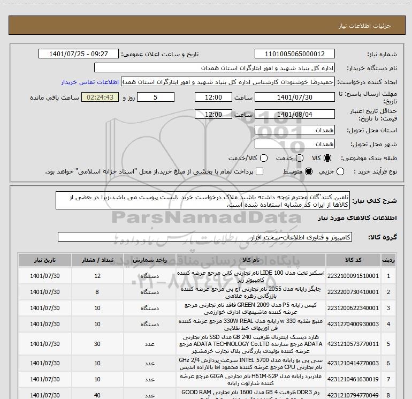The image size is (412, 399).
Task: Click the response deadline date 1401/07/30 field
Action: 294,97
